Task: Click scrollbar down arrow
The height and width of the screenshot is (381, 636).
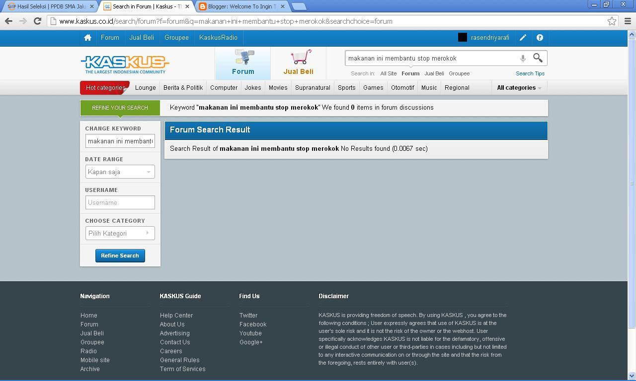Action: tap(632, 376)
